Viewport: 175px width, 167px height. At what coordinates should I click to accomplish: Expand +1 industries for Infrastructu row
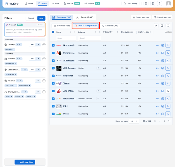[98, 99]
